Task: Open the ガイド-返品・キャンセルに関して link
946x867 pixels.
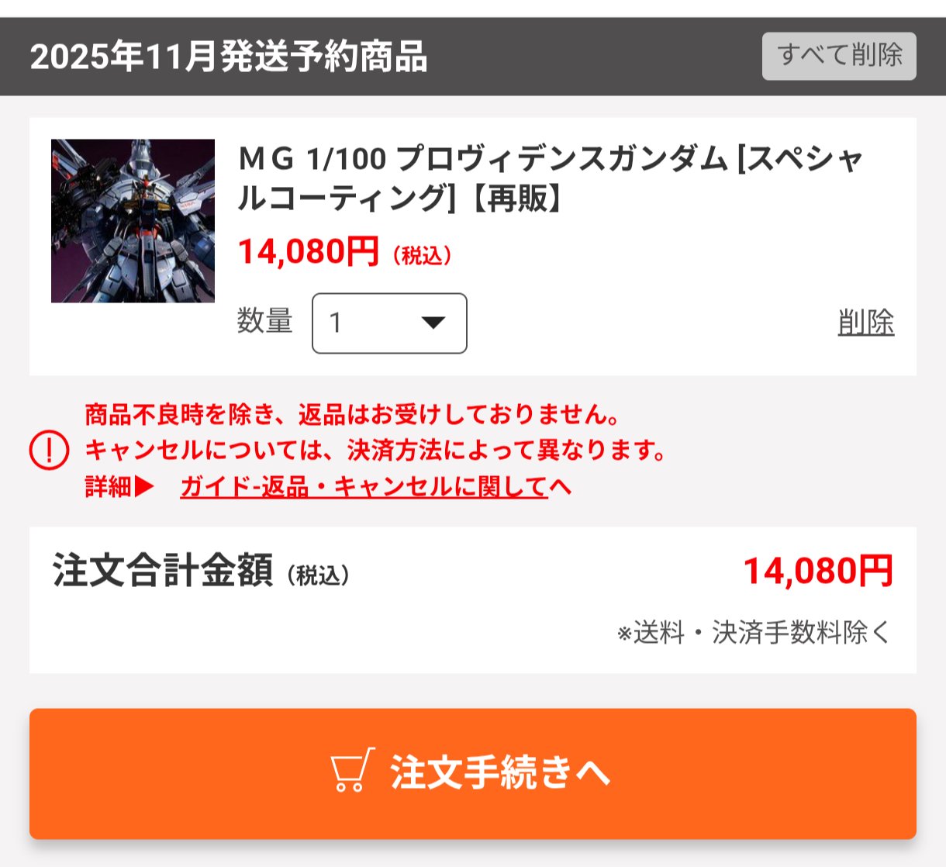Action: pyautogui.click(x=375, y=487)
